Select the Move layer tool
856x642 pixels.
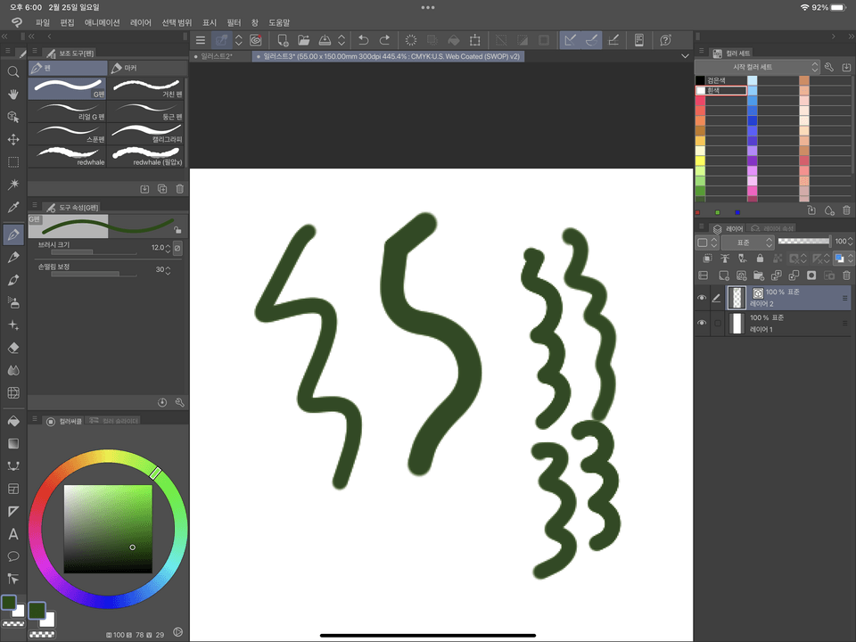coord(13,139)
